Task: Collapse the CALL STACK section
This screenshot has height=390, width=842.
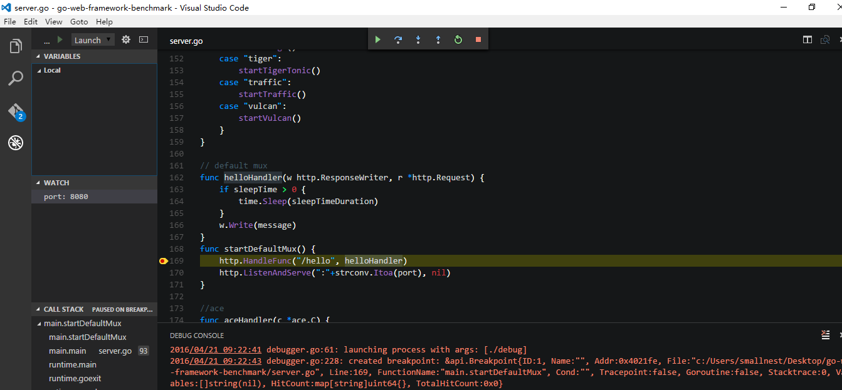Action: coord(39,309)
